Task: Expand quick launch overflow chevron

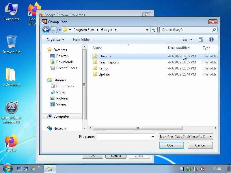Action: tap(39, 167)
